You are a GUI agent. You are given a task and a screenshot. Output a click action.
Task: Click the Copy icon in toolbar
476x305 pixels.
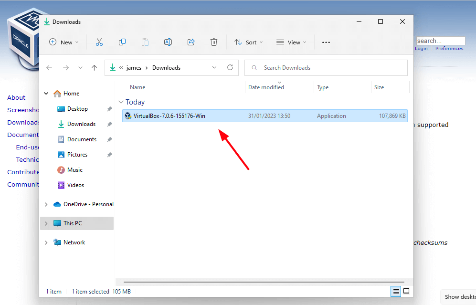click(x=122, y=42)
